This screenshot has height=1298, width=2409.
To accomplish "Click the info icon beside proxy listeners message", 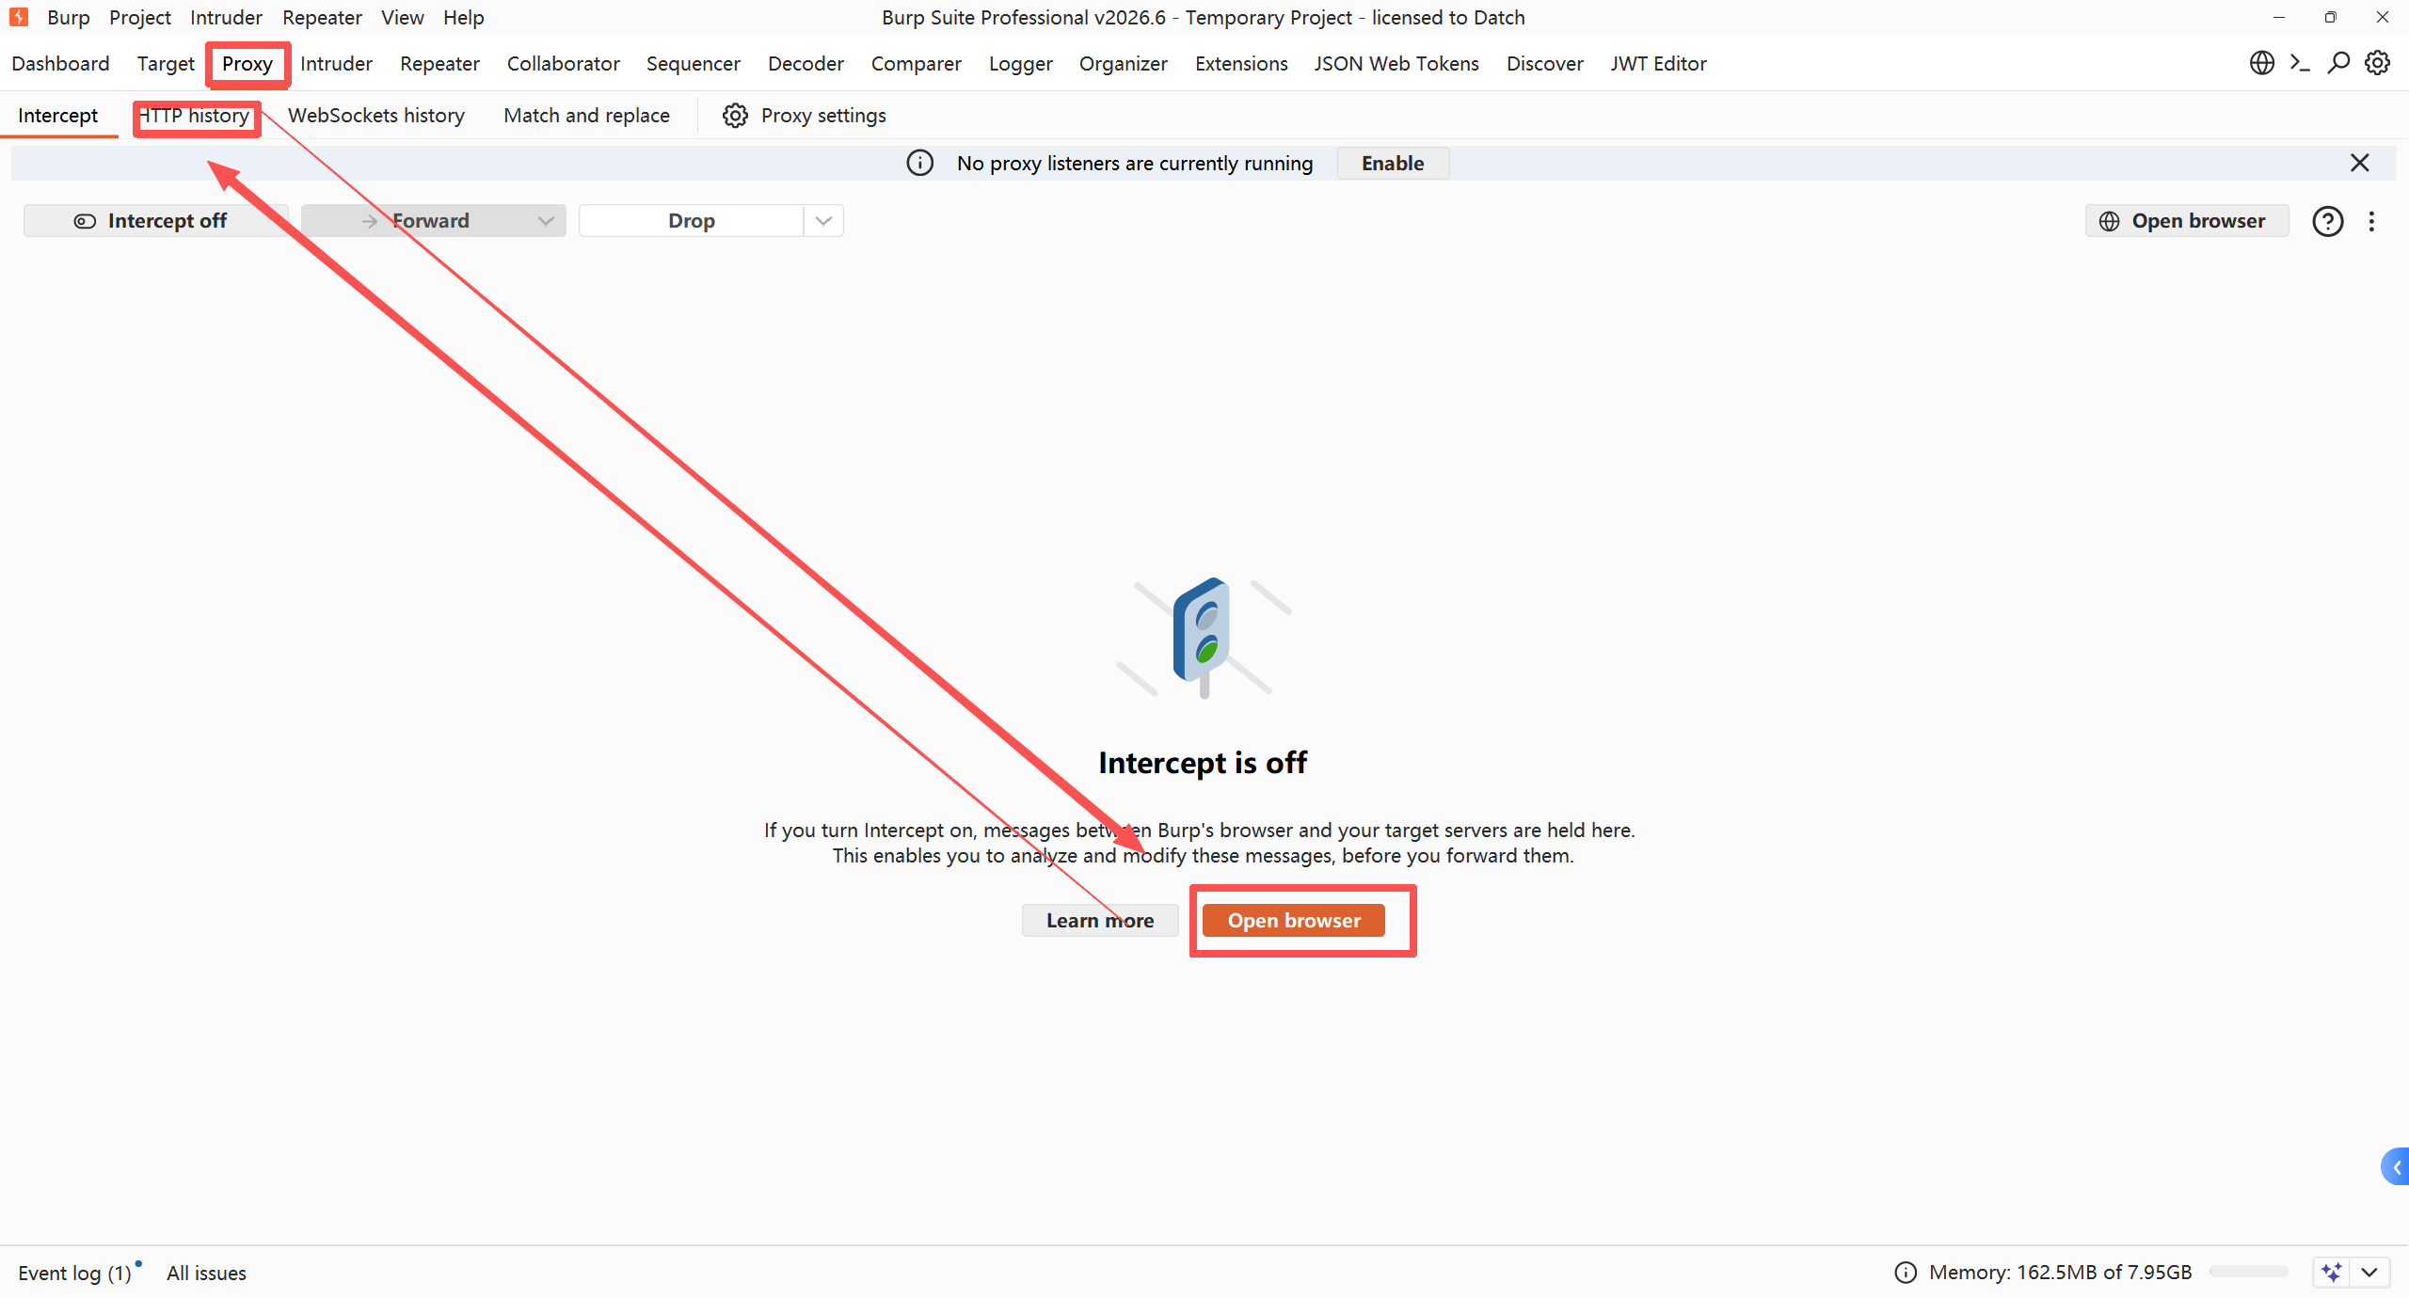I will point(919,163).
